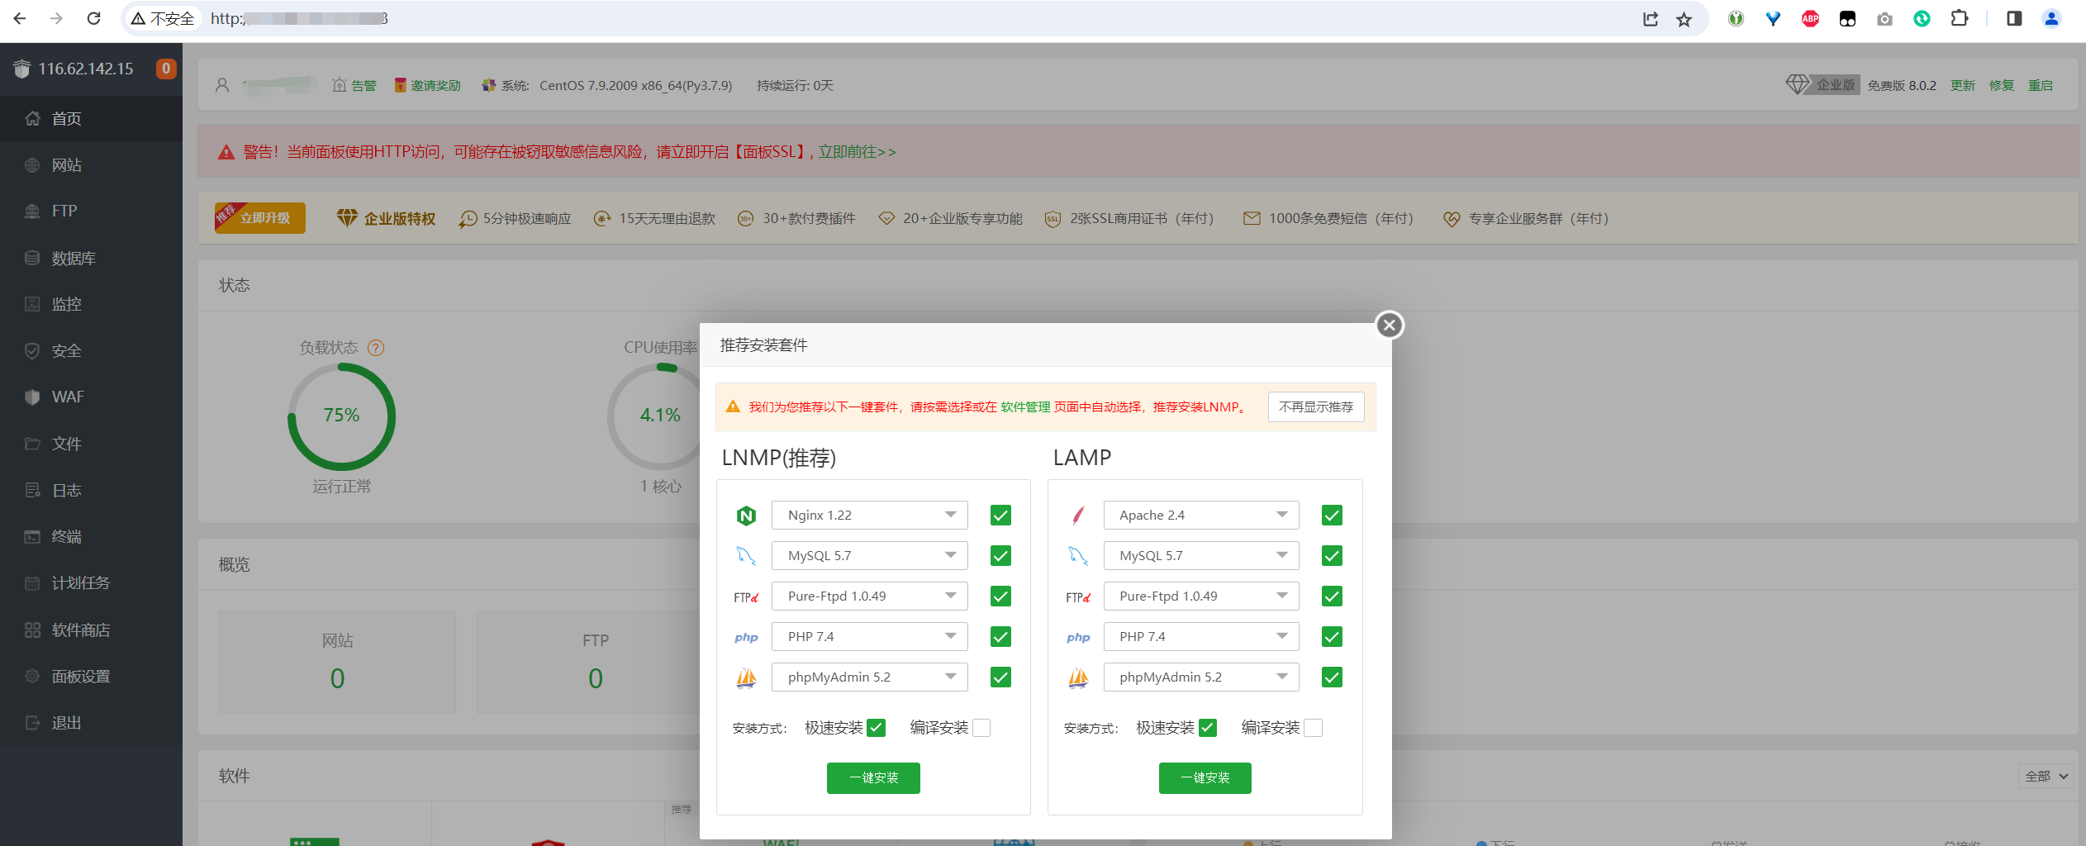This screenshot has width=2086, height=846.
Task: Click the side panel browser icon
Action: click(x=2013, y=18)
